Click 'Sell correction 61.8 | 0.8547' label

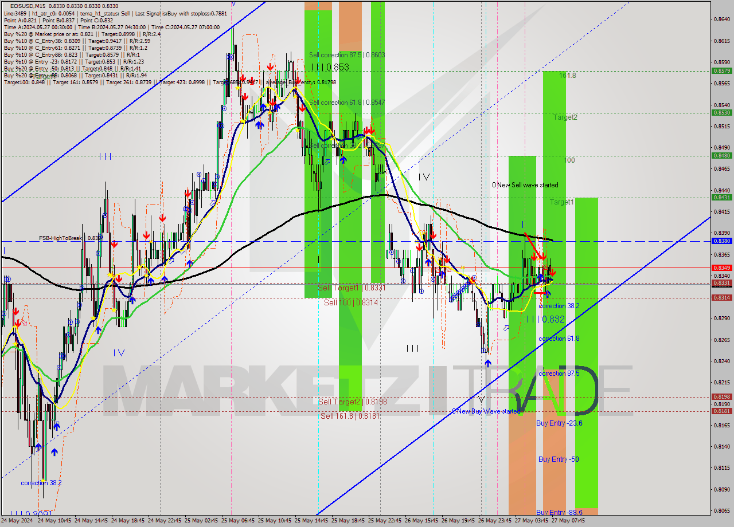click(347, 103)
